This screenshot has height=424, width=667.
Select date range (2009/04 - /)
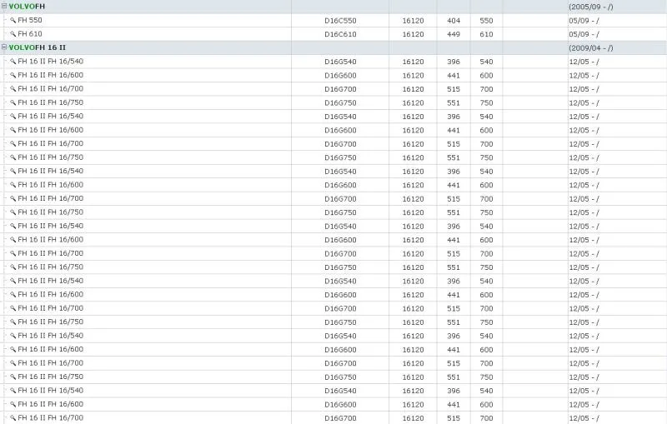tap(591, 48)
